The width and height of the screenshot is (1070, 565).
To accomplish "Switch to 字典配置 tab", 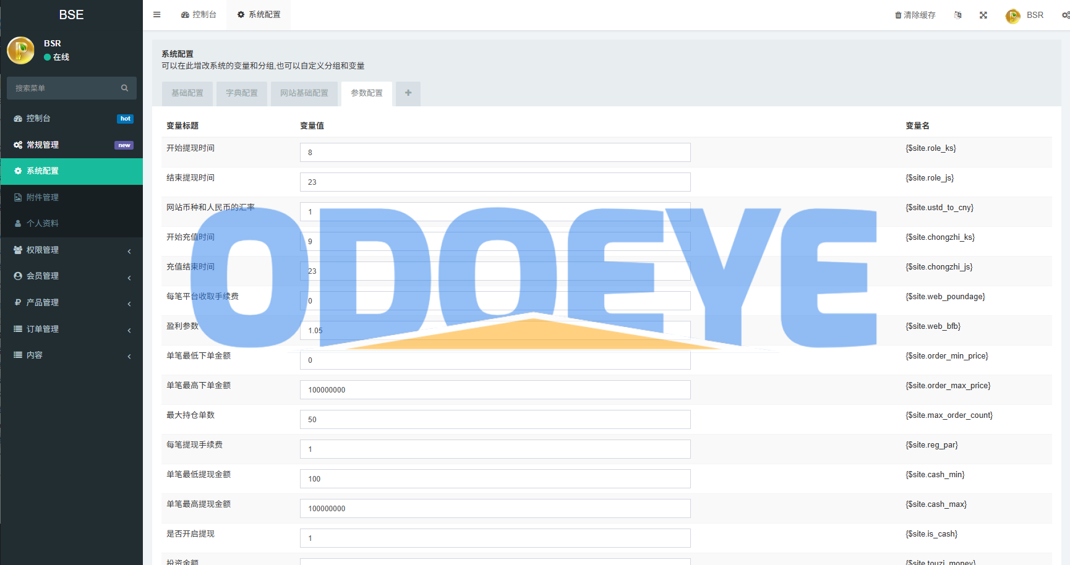I will point(242,93).
